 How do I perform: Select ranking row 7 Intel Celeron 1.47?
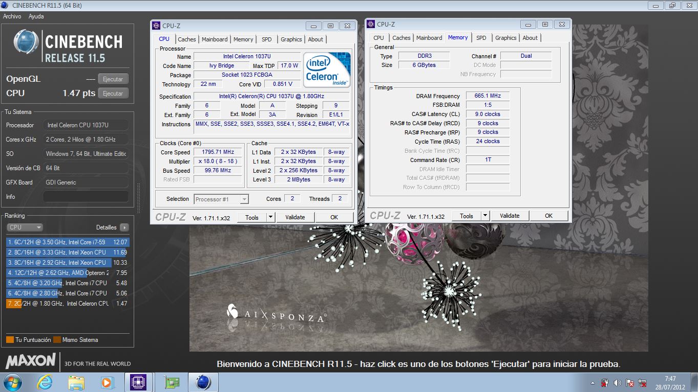[x=68, y=304]
